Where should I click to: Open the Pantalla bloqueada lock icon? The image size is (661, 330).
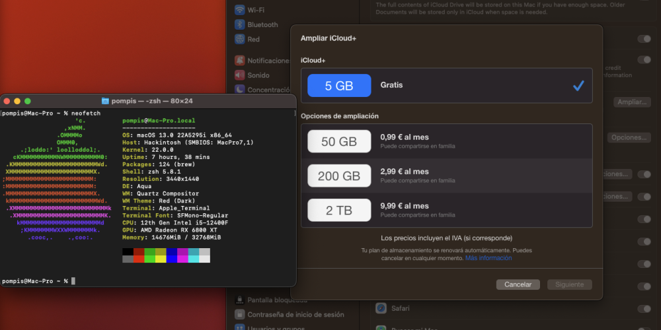pos(240,300)
